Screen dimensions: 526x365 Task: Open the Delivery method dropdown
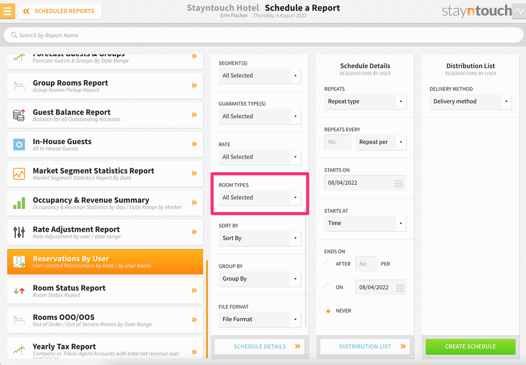471,101
